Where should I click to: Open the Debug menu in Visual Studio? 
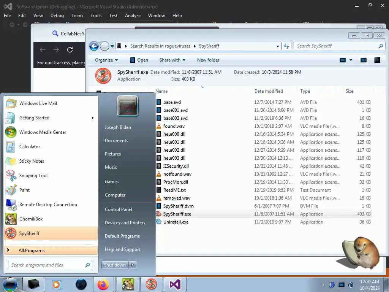[57, 15]
